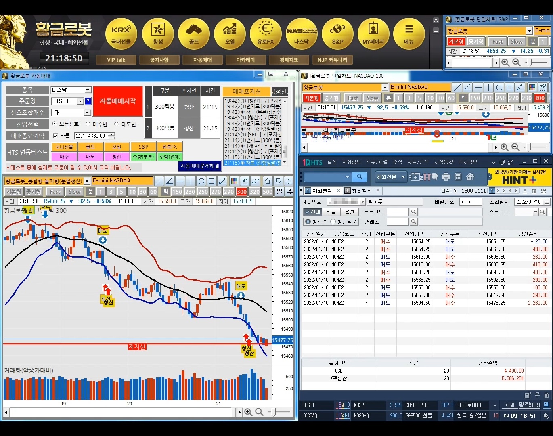Viewport: 553px width, 436px height.
Task: Open calculator icon in 1Q HTS toolbar
Action: pos(458,176)
